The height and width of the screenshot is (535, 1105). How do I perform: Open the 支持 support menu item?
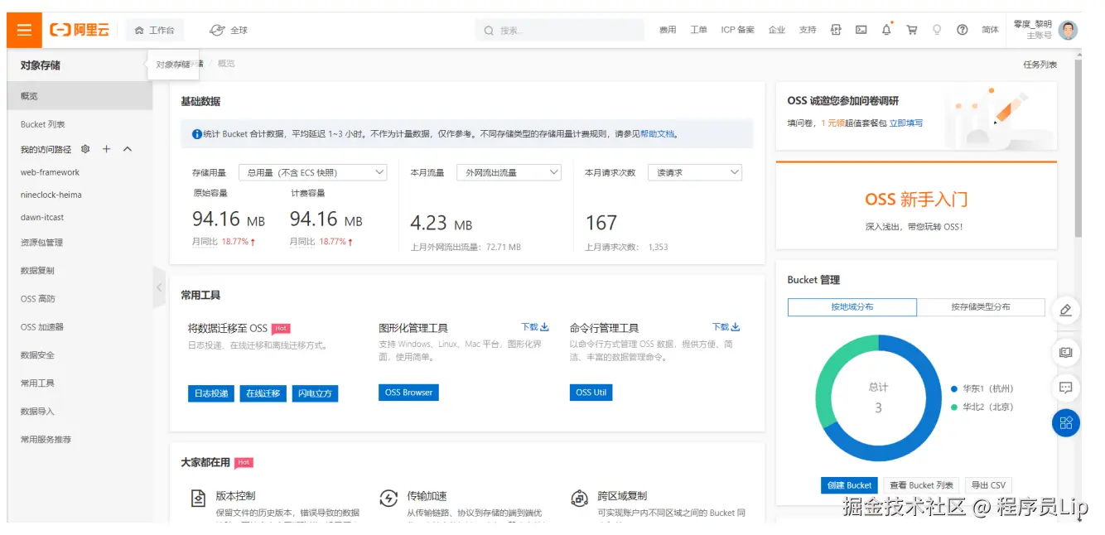807,30
